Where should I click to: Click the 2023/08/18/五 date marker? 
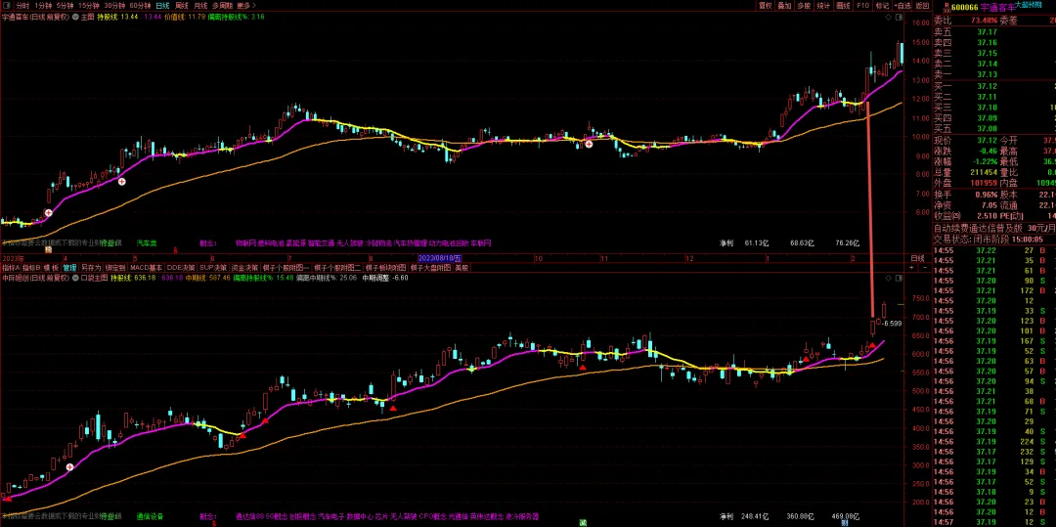click(440, 258)
